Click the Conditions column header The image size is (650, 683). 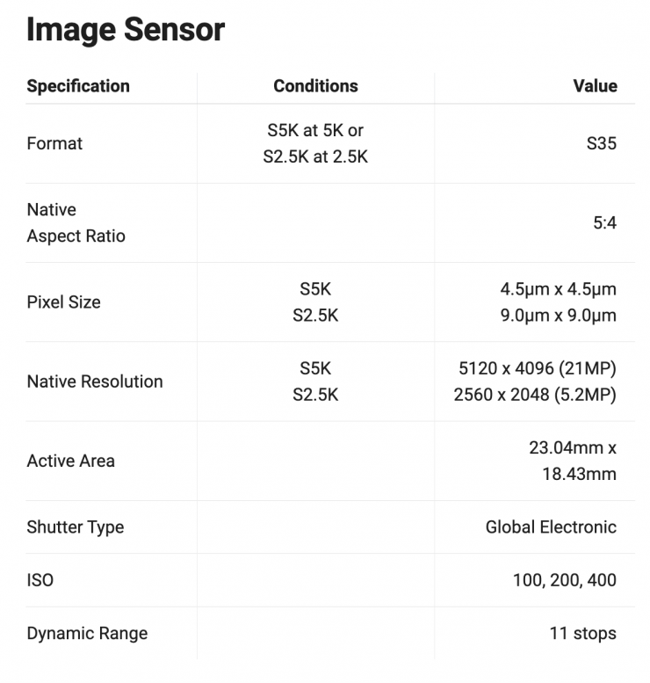(315, 86)
